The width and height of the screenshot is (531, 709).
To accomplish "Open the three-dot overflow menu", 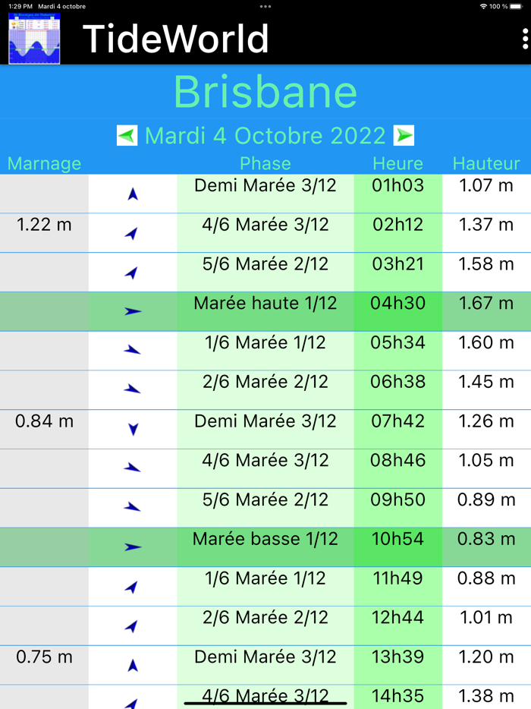I will pos(525,39).
